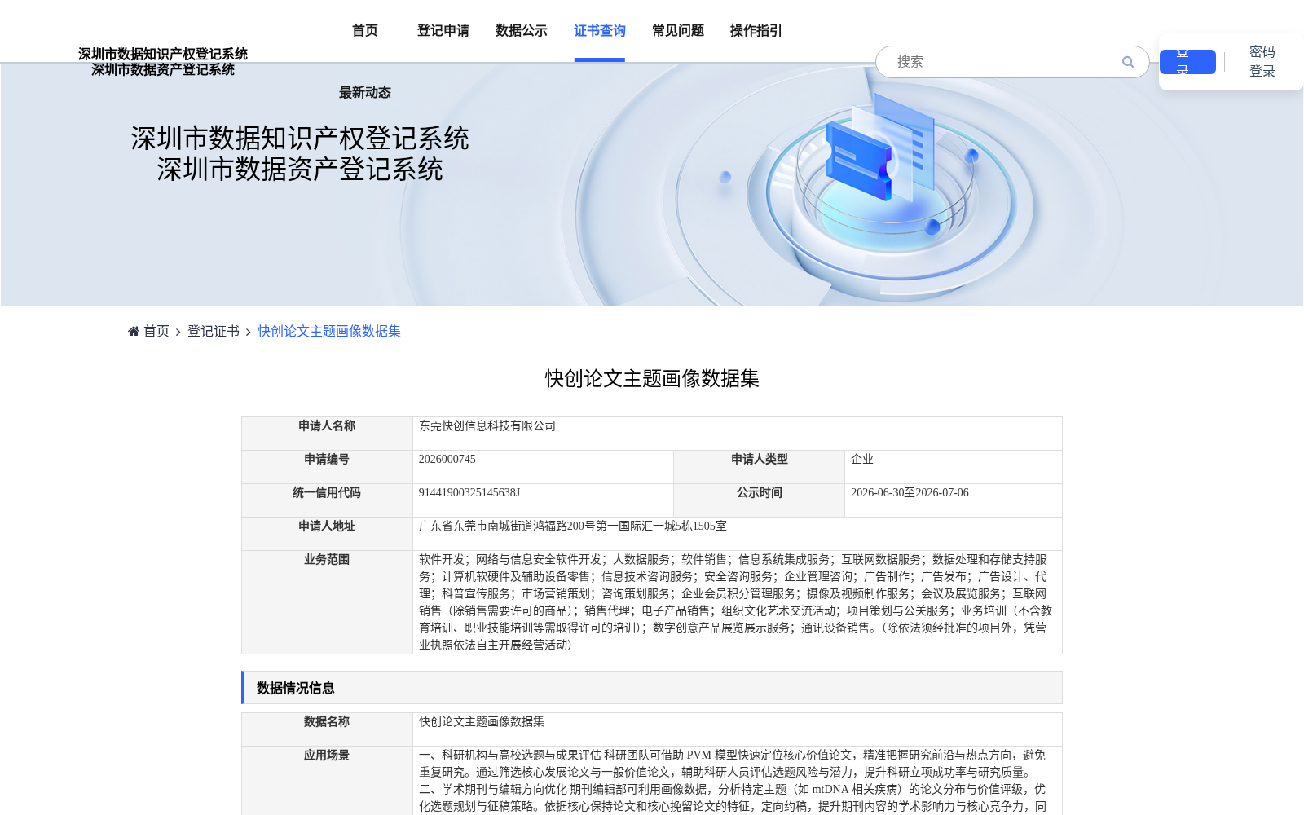Open 常见问题 menu item
The height and width of the screenshot is (815, 1304).
click(678, 31)
